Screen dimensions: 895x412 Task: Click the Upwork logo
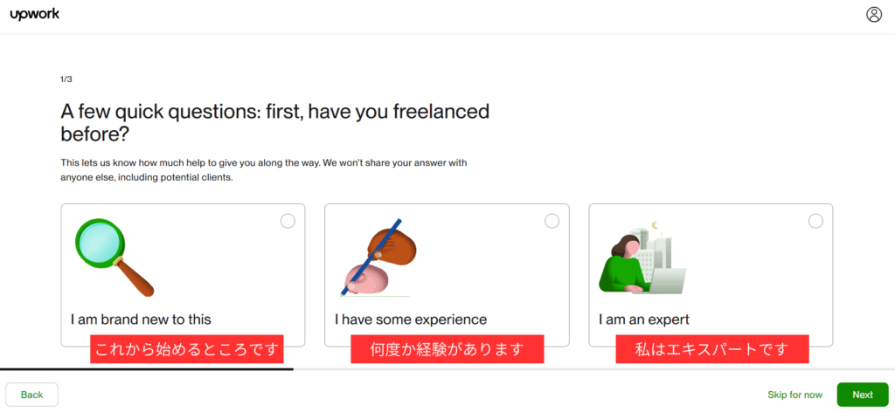(35, 15)
